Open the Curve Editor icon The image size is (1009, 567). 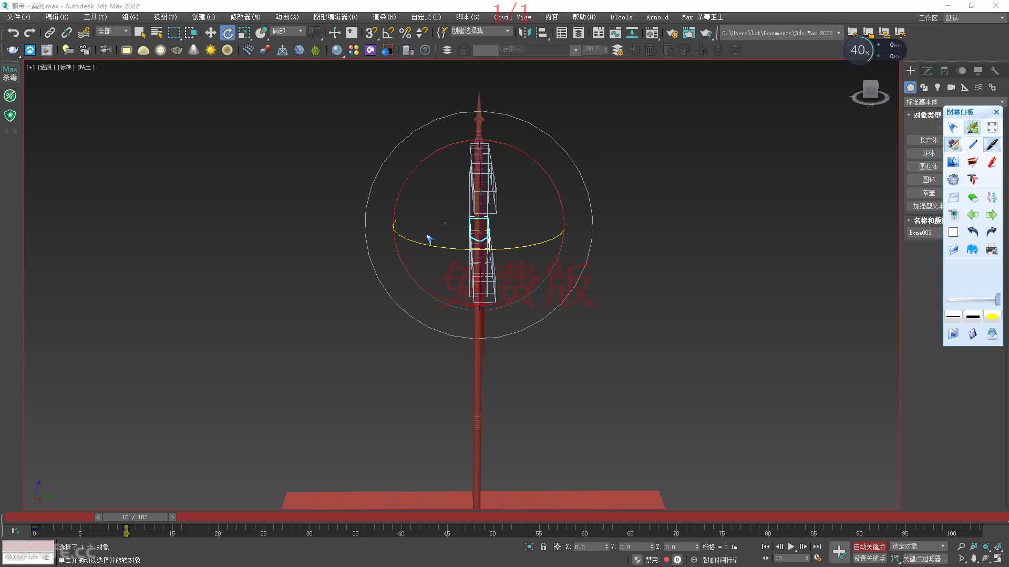[x=615, y=33]
